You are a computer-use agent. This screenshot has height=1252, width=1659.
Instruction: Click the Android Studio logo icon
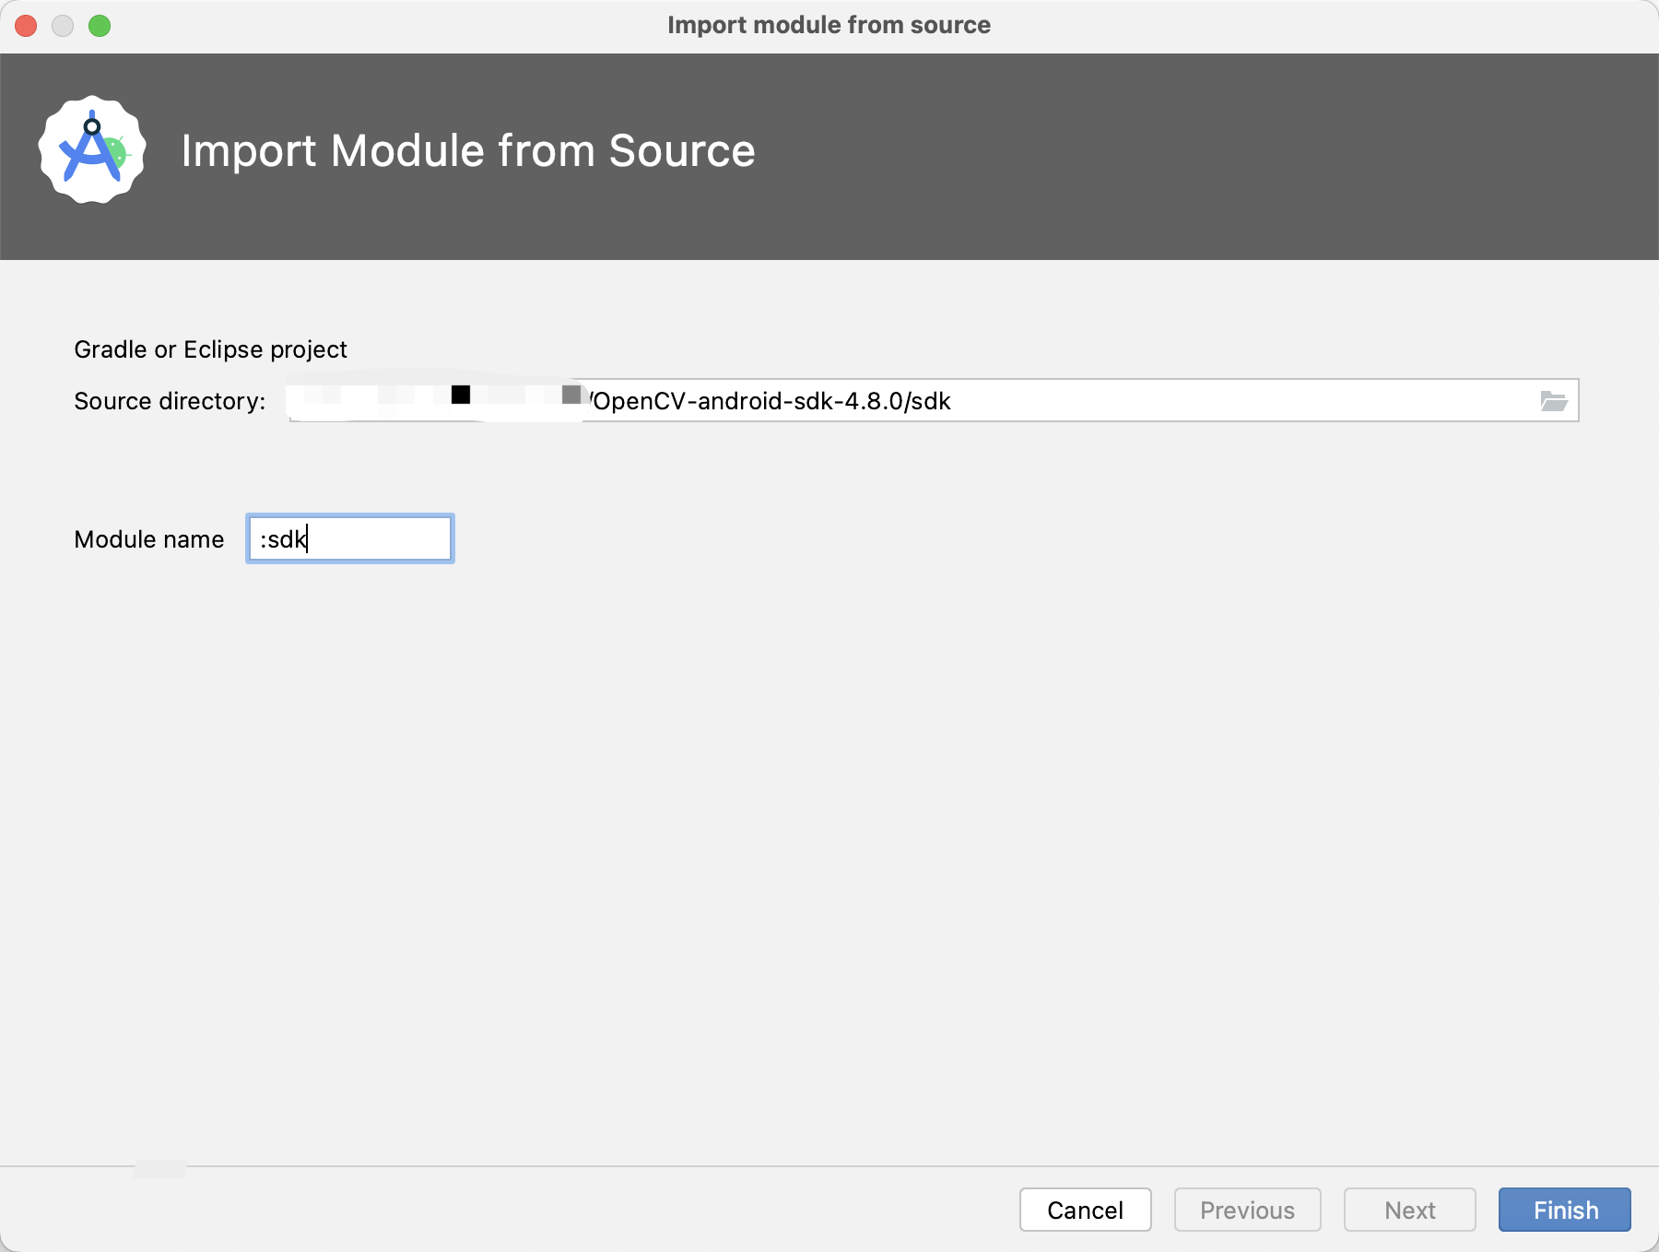pyautogui.click(x=92, y=150)
